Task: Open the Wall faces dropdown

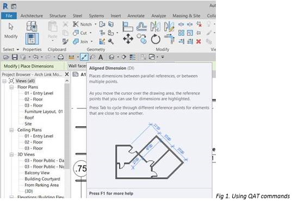Action: [77, 66]
